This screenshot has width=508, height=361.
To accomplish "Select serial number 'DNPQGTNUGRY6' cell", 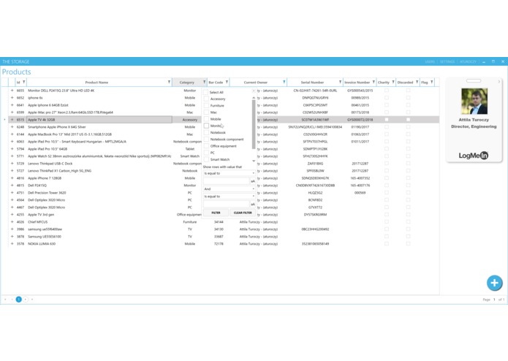I will click(315, 97).
